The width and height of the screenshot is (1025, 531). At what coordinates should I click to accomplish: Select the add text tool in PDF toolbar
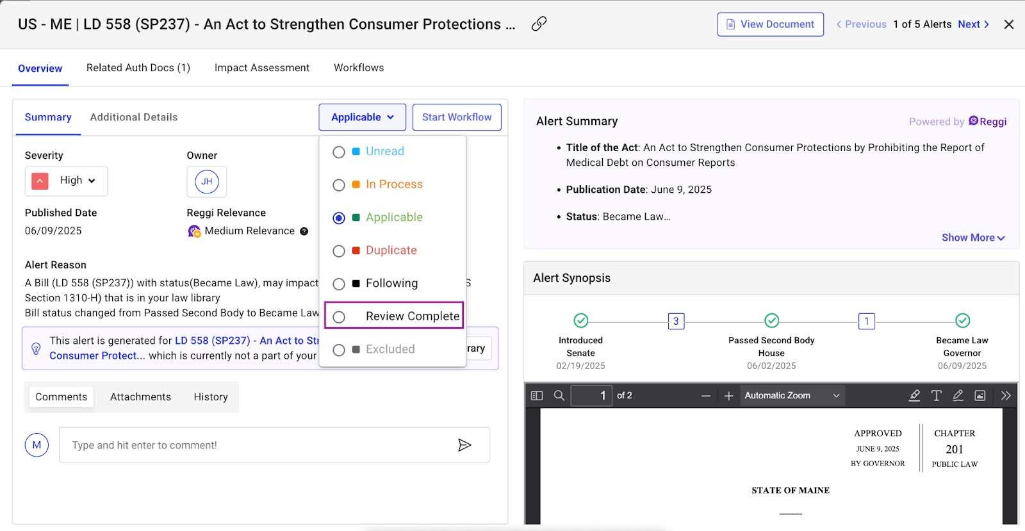click(x=936, y=396)
